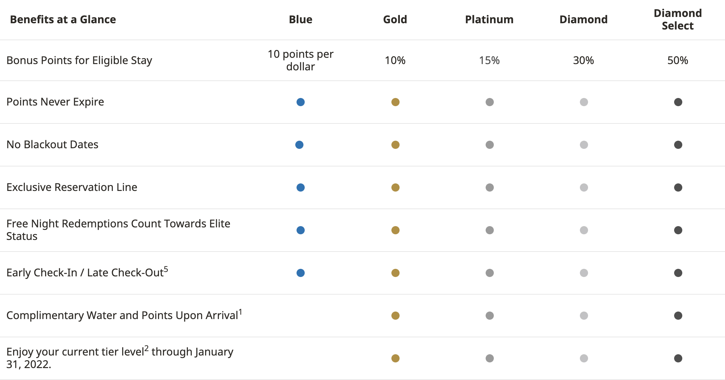Click the Diamond Select dot for Early Check-In
The width and height of the screenshot is (725, 380).
click(x=678, y=273)
